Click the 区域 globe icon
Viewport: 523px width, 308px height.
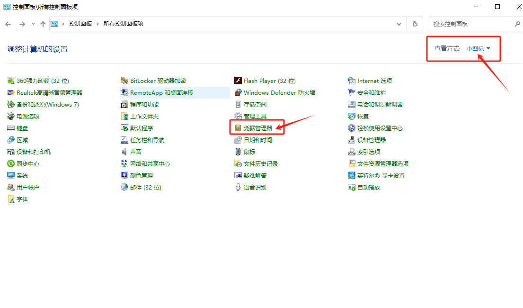point(11,140)
